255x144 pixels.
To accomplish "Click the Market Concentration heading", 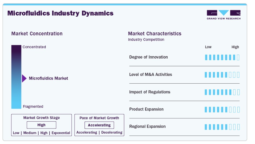I will pyautogui.click(x=37, y=33).
